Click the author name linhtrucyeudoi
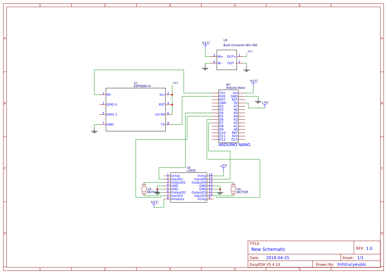The height and width of the screenshot is (274, 387). pos(352,264)
